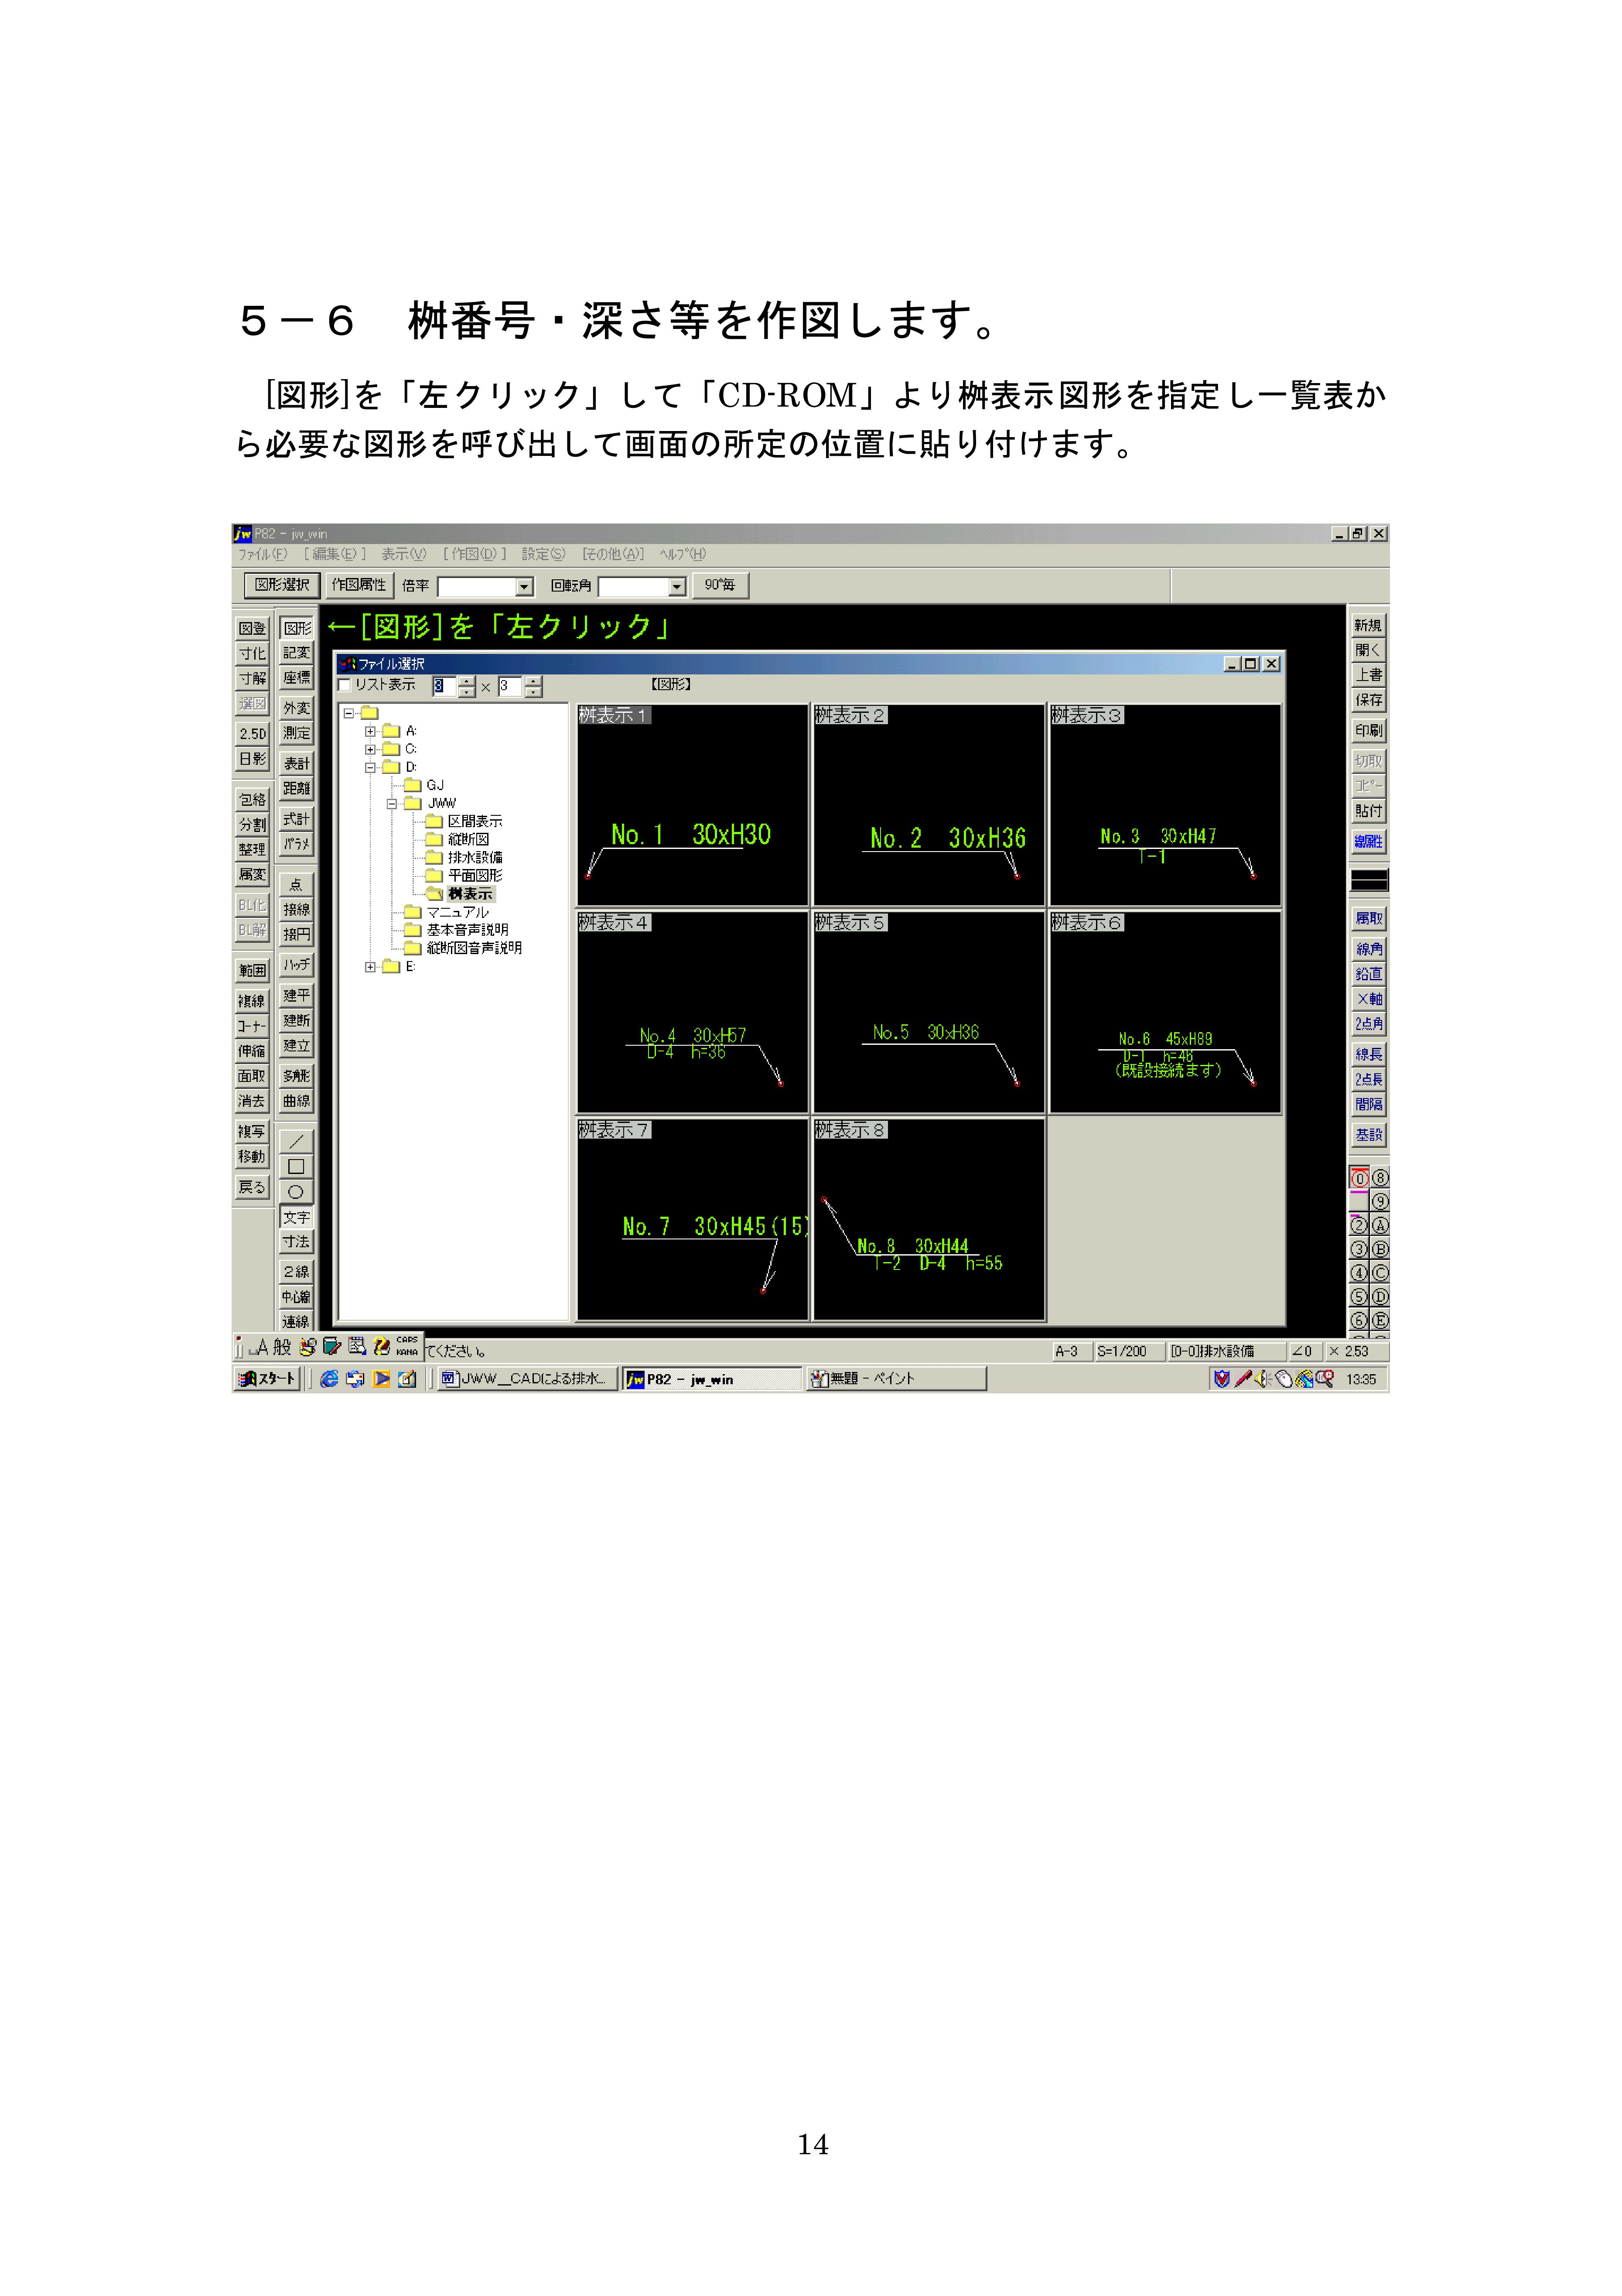The height and width of the screenshot is (2296, 1622).
Task: Switch to 無題 - ペイント taskbar button
Action: pyautogui.click(x=896, y=1379)
